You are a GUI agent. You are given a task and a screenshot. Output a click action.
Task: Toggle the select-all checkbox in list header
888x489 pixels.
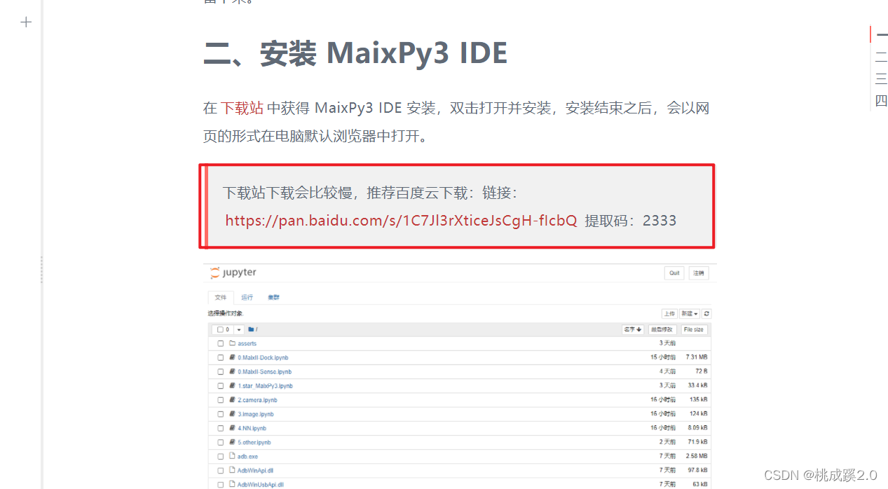pos(220,329)
